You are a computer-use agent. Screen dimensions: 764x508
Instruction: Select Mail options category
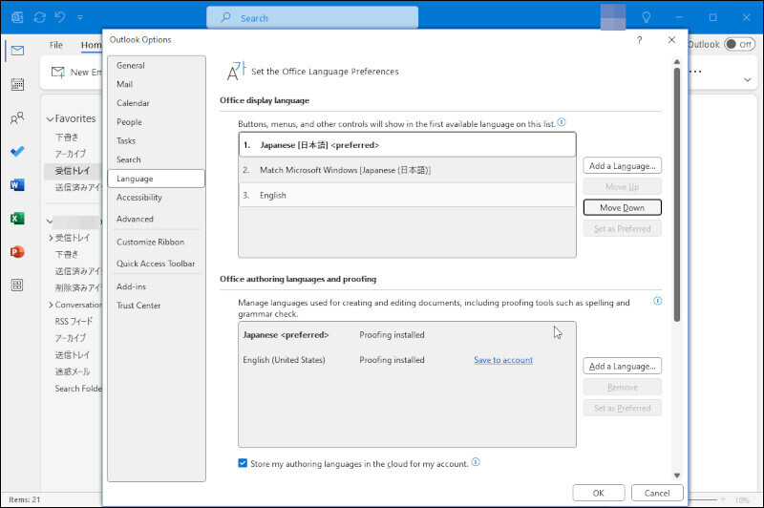[156, 84]
